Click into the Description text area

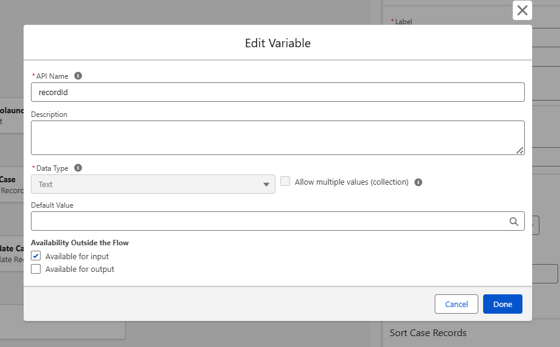click(x=277, y=137)
